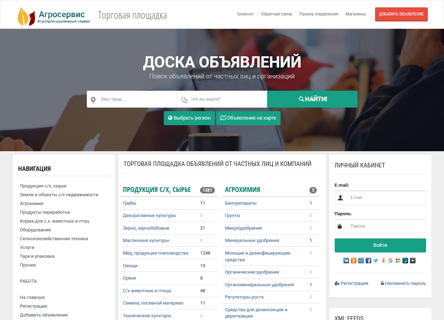
Task: Log in with Twitter icon
Action: click(376, 261)
